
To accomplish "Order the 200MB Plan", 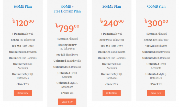I will point(111,93).
